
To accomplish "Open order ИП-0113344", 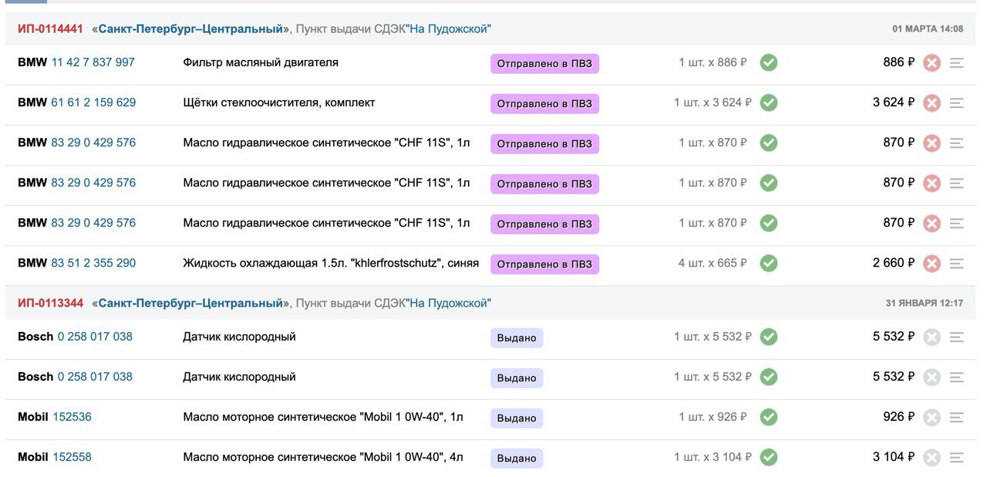I will 50,304.
